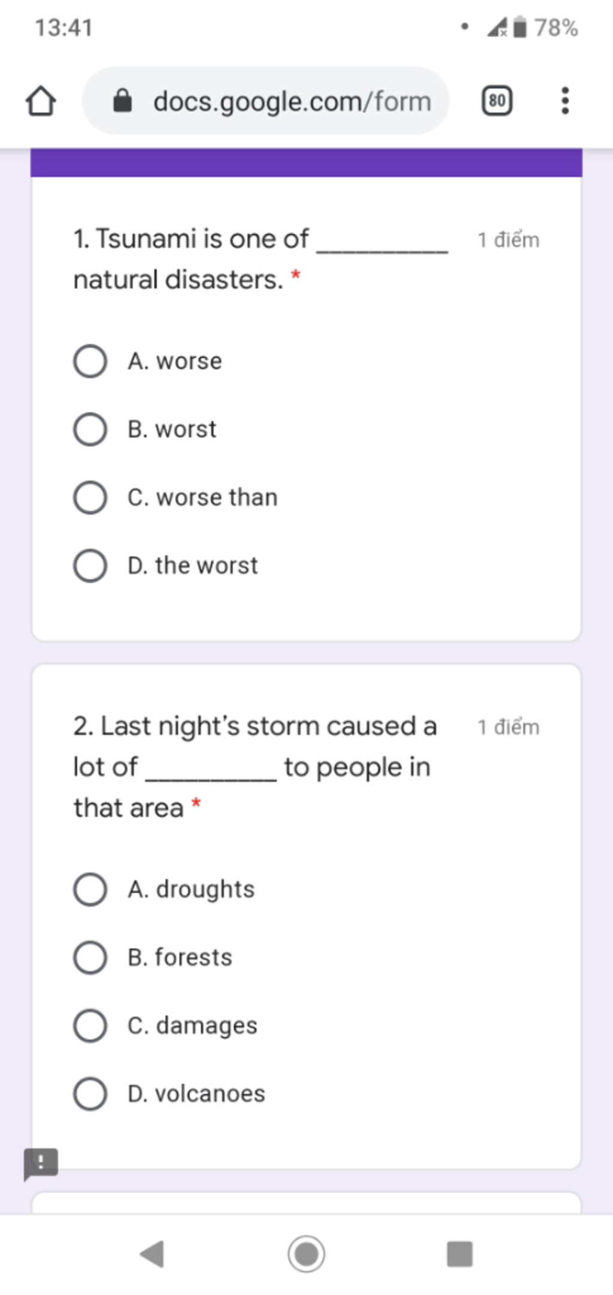This screenshot has width=613, height=1295.
Task: Click the docs.google.com/form address bar
Action: 266,101
